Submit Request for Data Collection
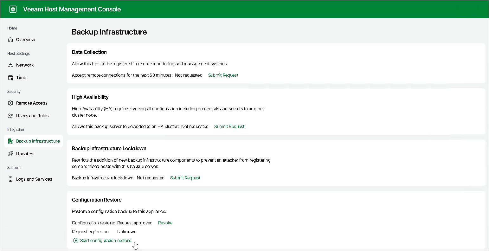This screenshot has width=489, height=251. (x=223, y=75)
